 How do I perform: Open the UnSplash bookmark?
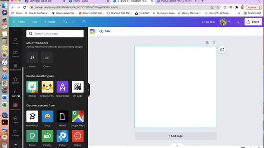pos(142,13)
